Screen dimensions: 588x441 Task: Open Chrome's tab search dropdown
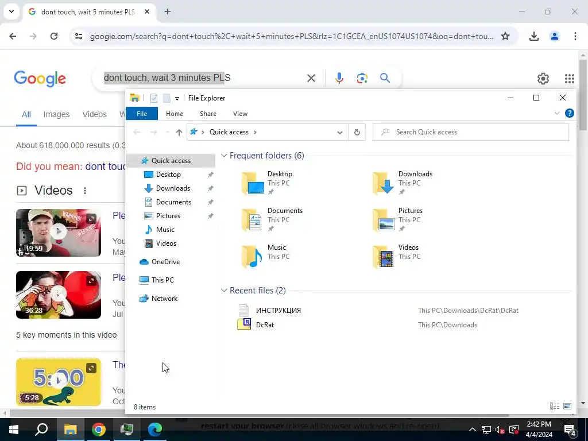click(11, 11)
